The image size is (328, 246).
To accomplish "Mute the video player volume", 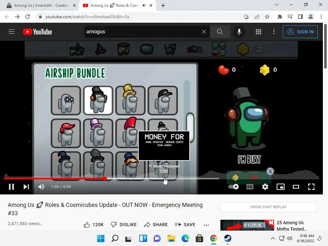I will point(41,187).
